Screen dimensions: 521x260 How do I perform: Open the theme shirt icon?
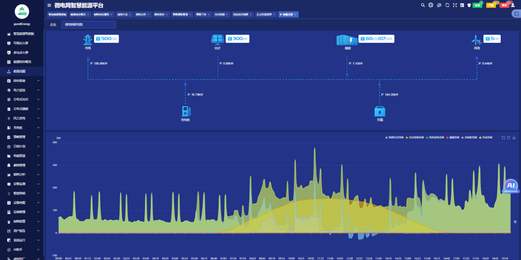468,5
